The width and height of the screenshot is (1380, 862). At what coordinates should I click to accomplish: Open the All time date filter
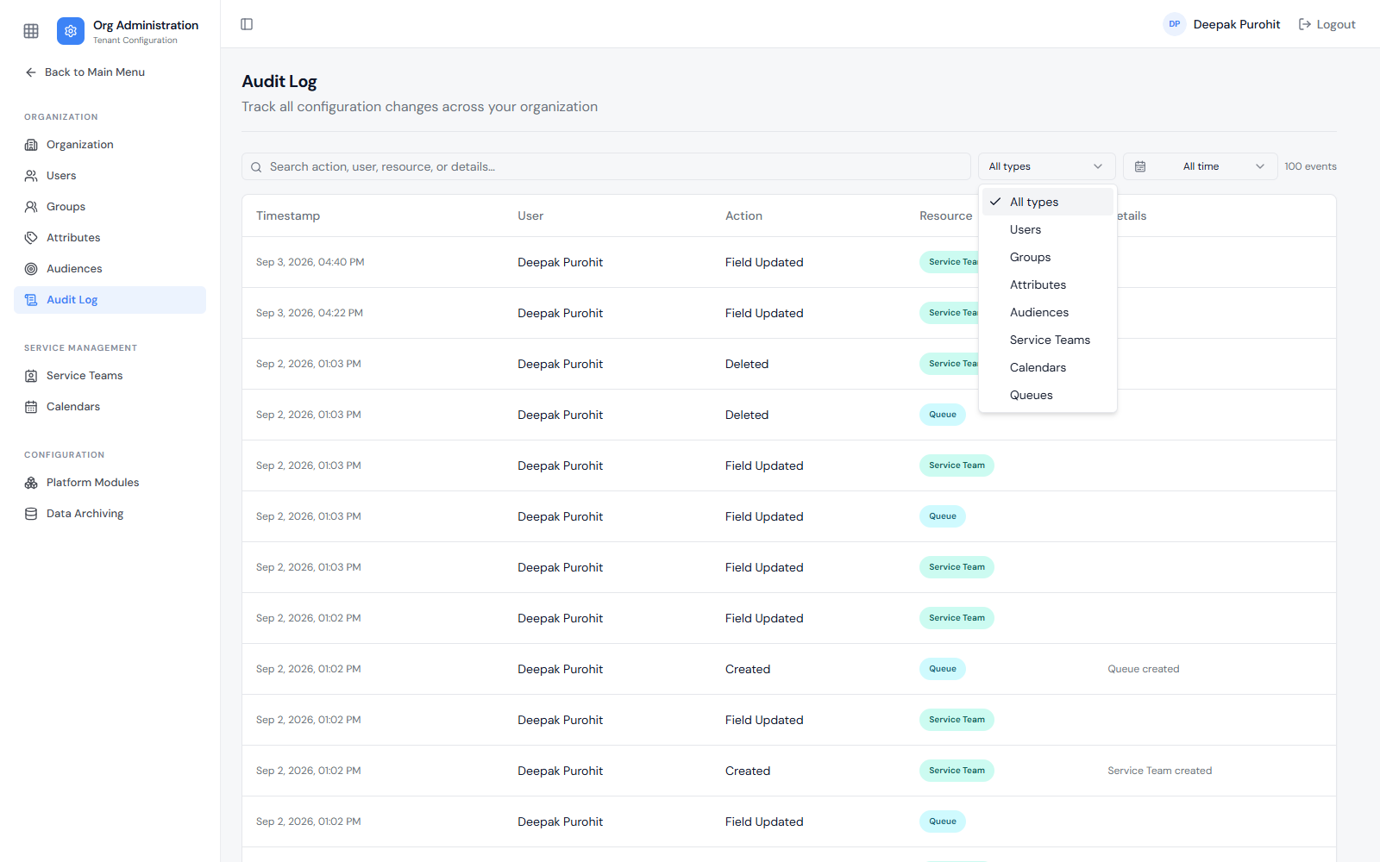tap(1201, 166)
